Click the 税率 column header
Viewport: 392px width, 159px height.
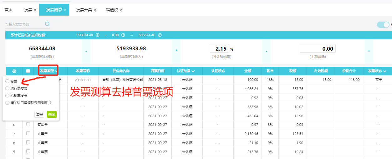(270, 71)
